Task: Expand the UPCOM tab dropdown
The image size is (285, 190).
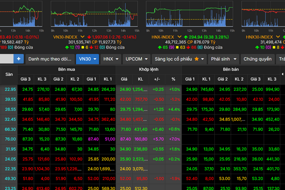Action: point(146,59)
